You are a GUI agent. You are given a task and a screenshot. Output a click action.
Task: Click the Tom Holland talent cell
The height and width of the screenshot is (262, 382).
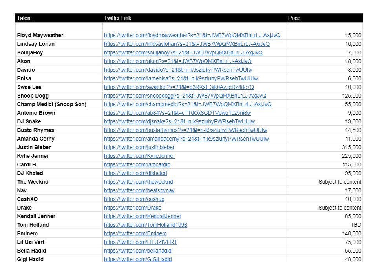59,225
